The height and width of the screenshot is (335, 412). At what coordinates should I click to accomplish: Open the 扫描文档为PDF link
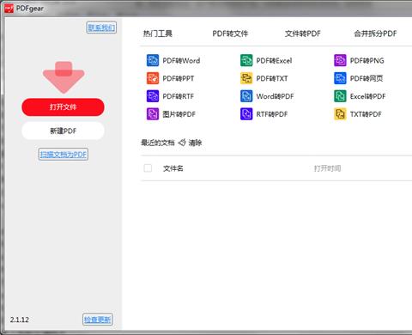tap(64, 155)
